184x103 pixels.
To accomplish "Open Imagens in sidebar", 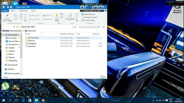I will pos(11,48).
